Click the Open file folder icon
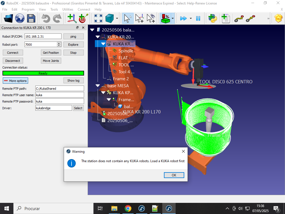The height and width of the screenshot is (214, 285). (8, 19)
